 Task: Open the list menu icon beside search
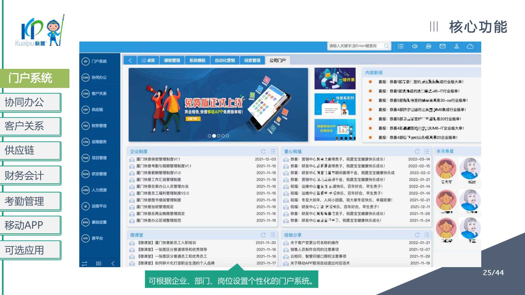pyautogui.click(x=401, y=46)
